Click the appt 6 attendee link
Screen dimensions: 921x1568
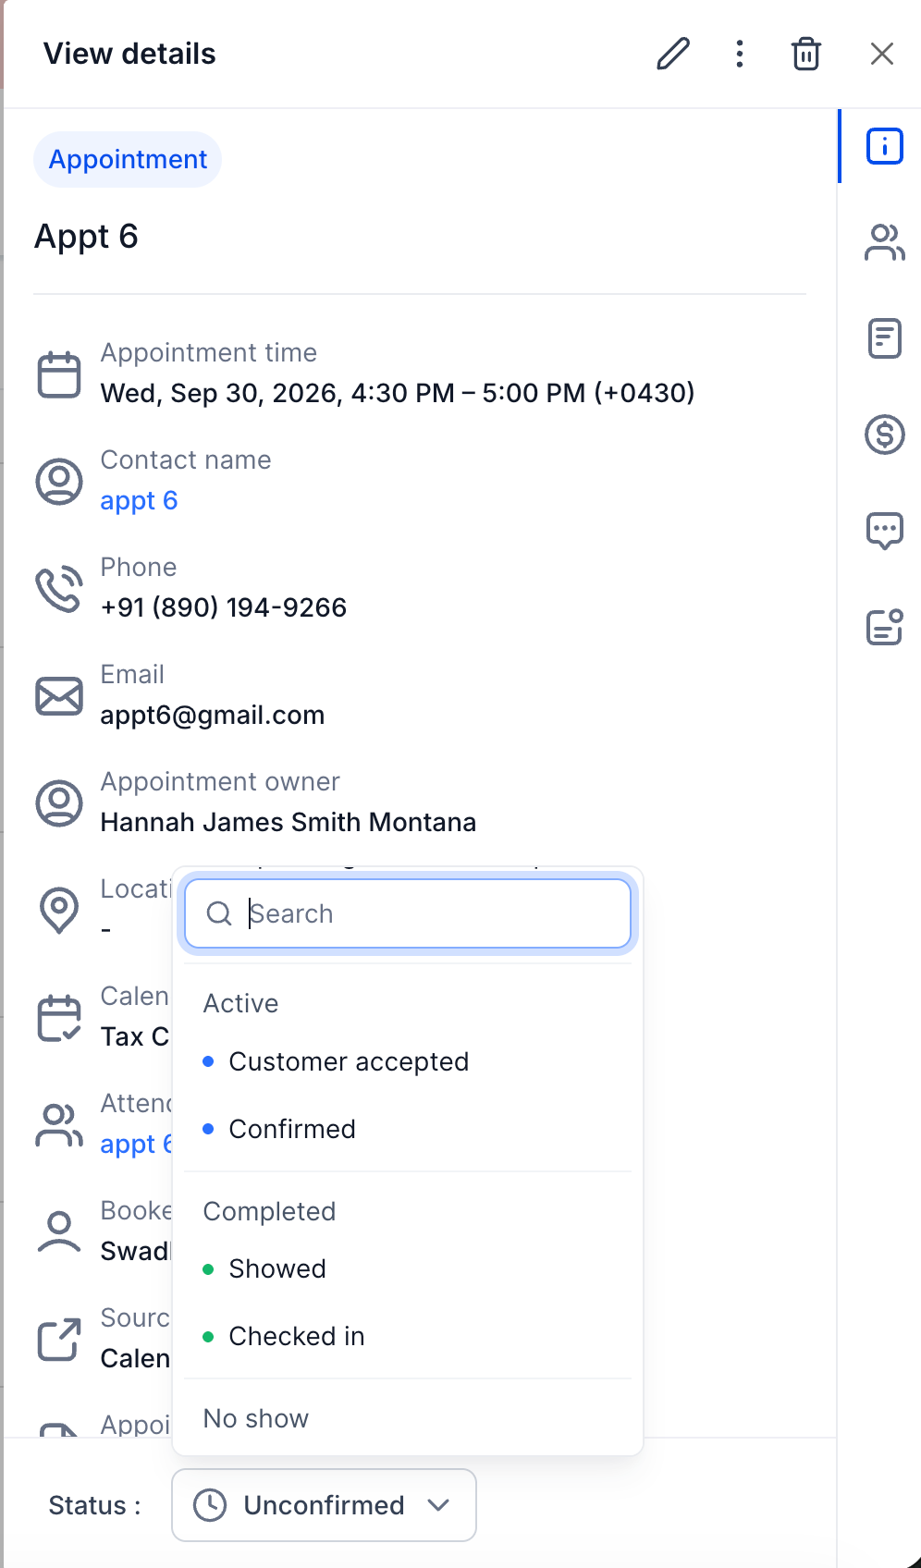136,1144
